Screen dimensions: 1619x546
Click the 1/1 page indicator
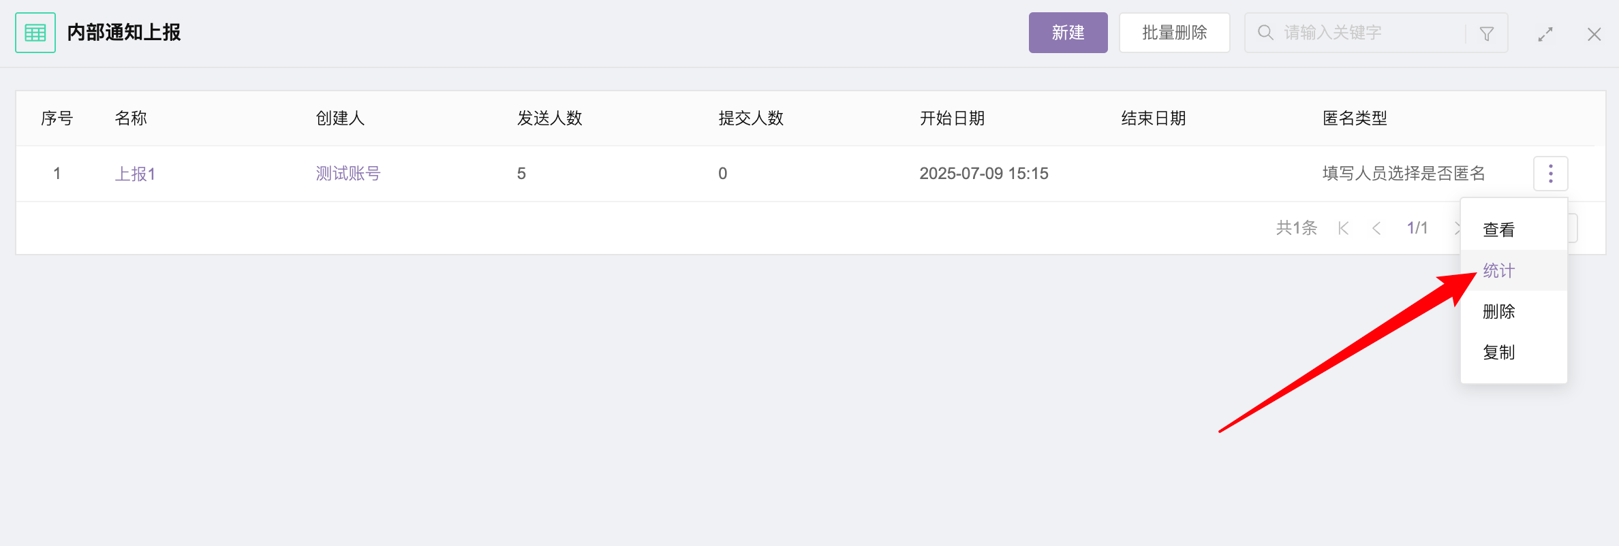click(1417, 228)
